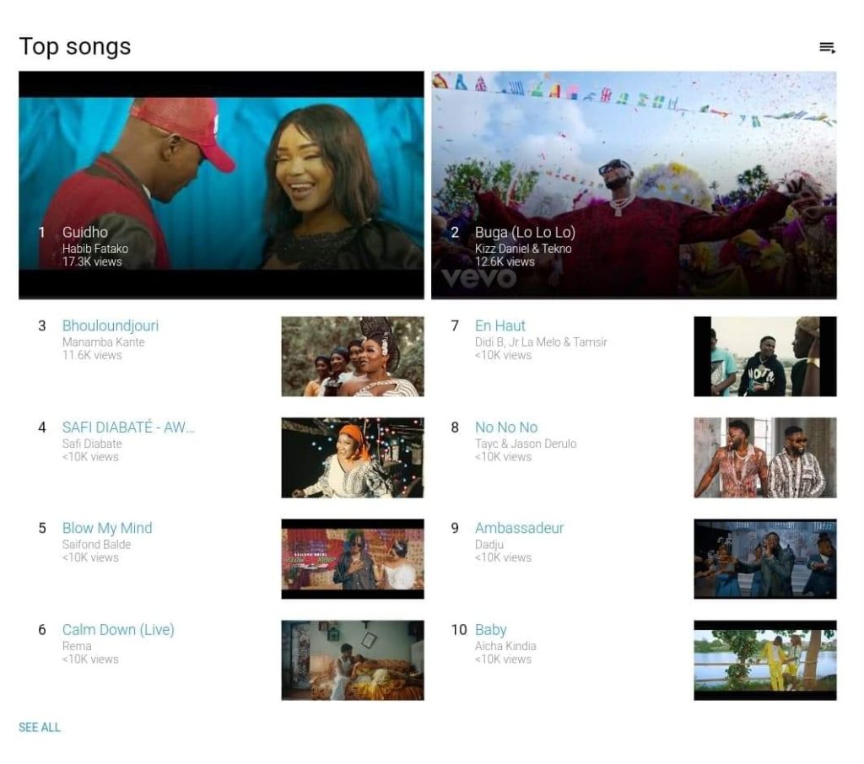Click the Ambassadeur video thumbnail
This screenshot has width=864, height=764.
[764, 558]
